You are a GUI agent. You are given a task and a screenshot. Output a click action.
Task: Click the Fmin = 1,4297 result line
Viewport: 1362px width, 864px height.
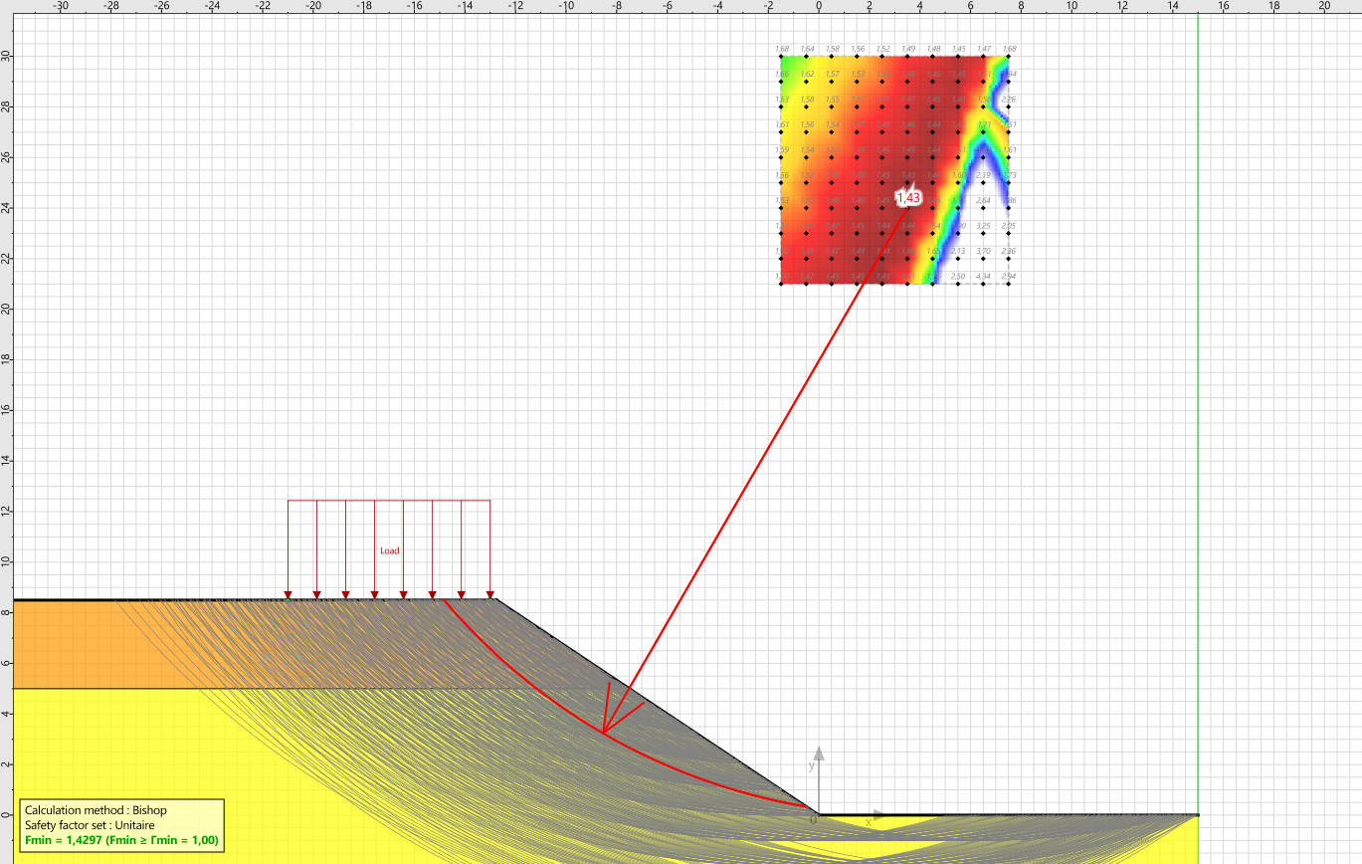click(121, 841)
